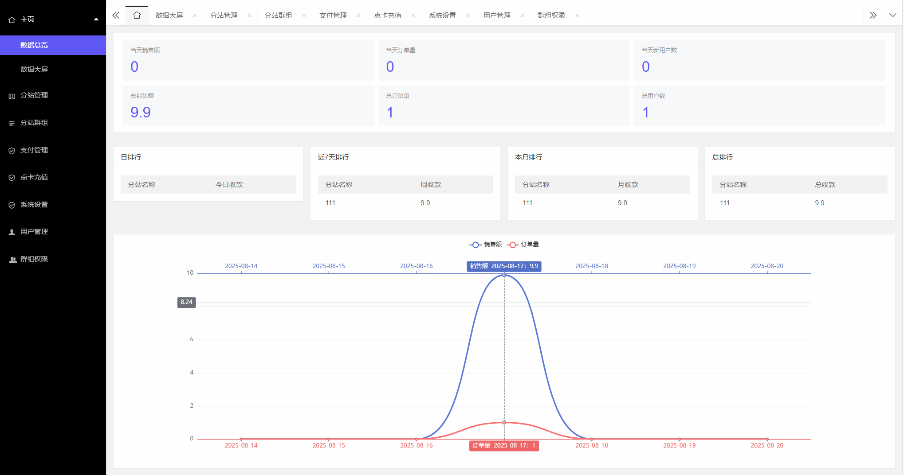Click the 用户管理 person icon
The image size is (904, 475).
click(x=12, y=232)
